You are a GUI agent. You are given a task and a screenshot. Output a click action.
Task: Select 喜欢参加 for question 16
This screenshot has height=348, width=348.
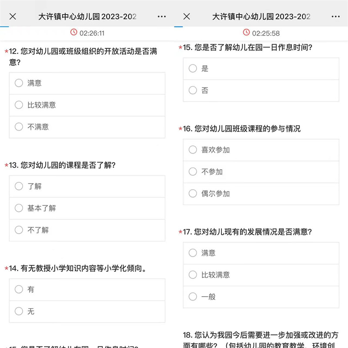click(193, 150)
